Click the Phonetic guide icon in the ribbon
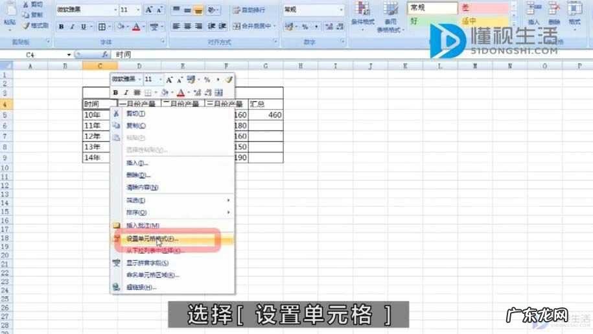Screen dimensions: 593x334 click(154, 27)
